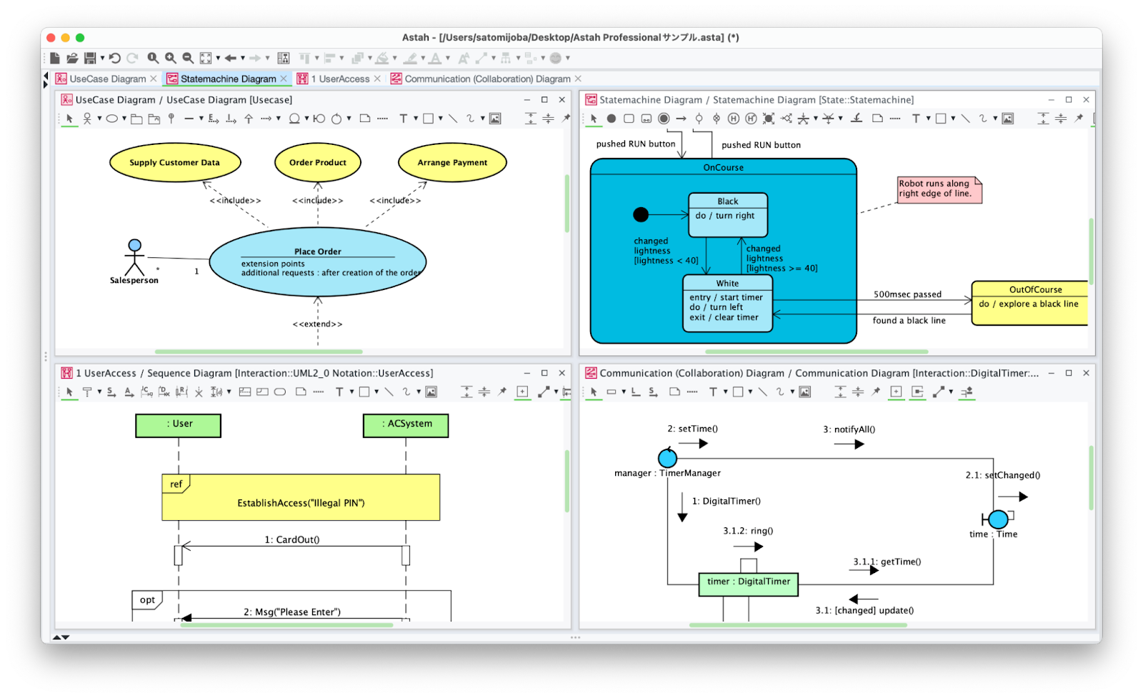The height and width of the screenshot is (698, 1143).
Task: Select the Image tool in Communication Diagram toolbar
Action: pos(805,392)
